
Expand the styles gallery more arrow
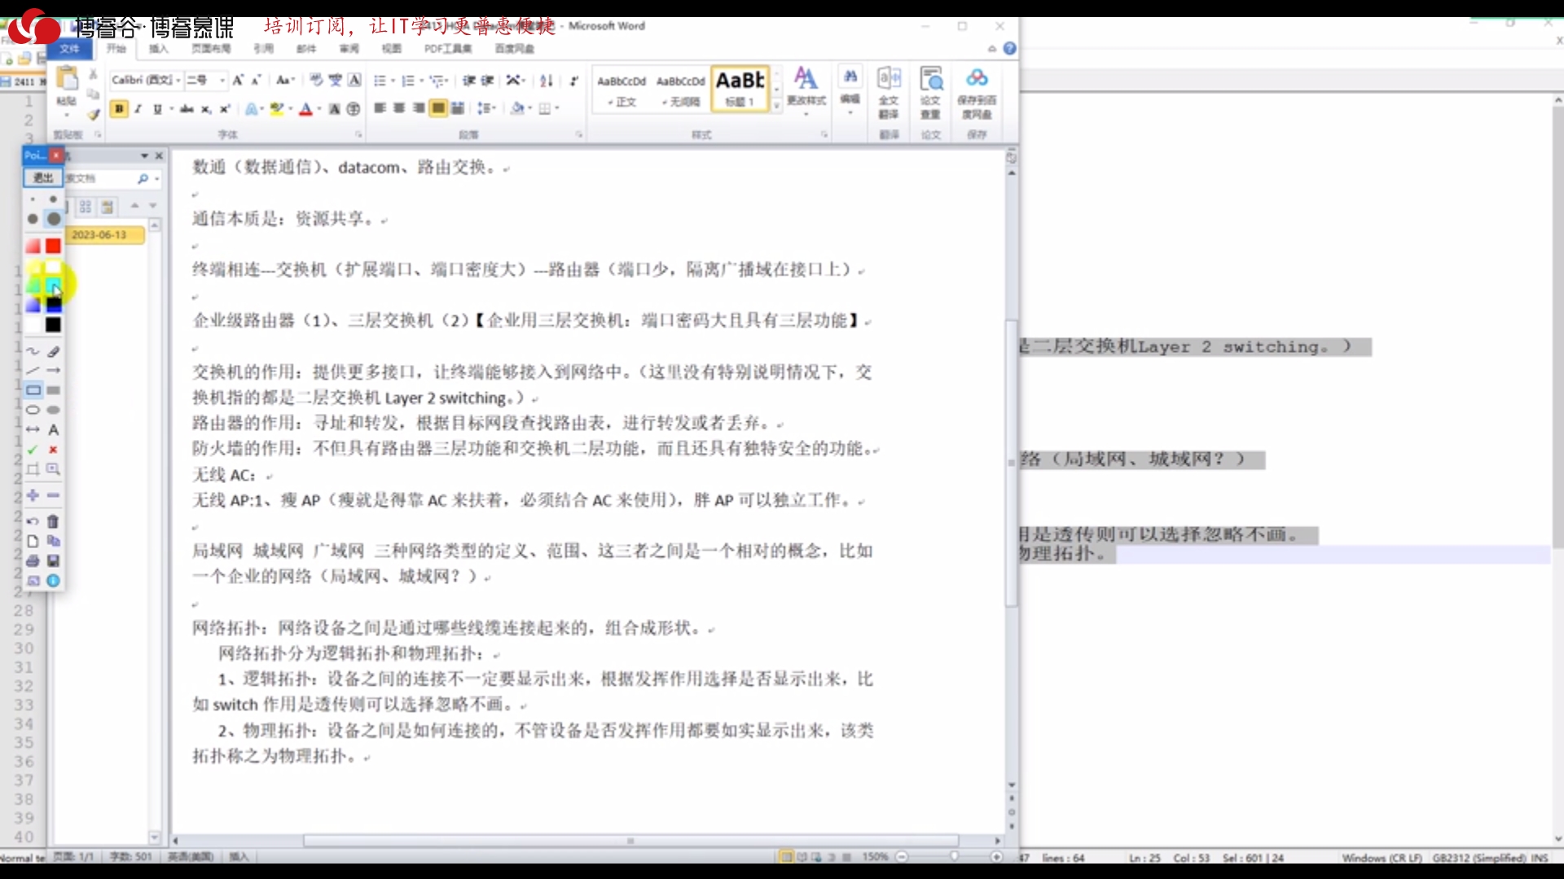coord(776,105)
